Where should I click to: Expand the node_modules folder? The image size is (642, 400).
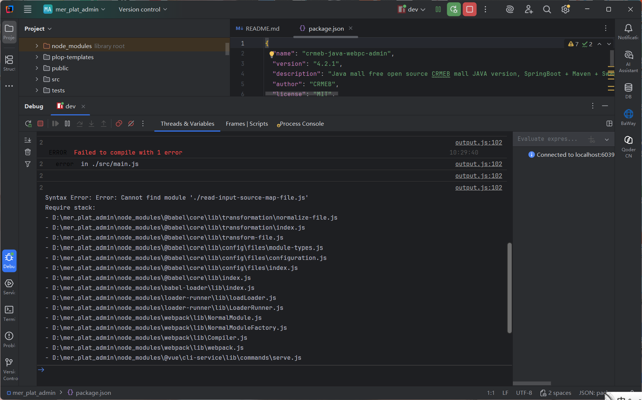[37, 46]
